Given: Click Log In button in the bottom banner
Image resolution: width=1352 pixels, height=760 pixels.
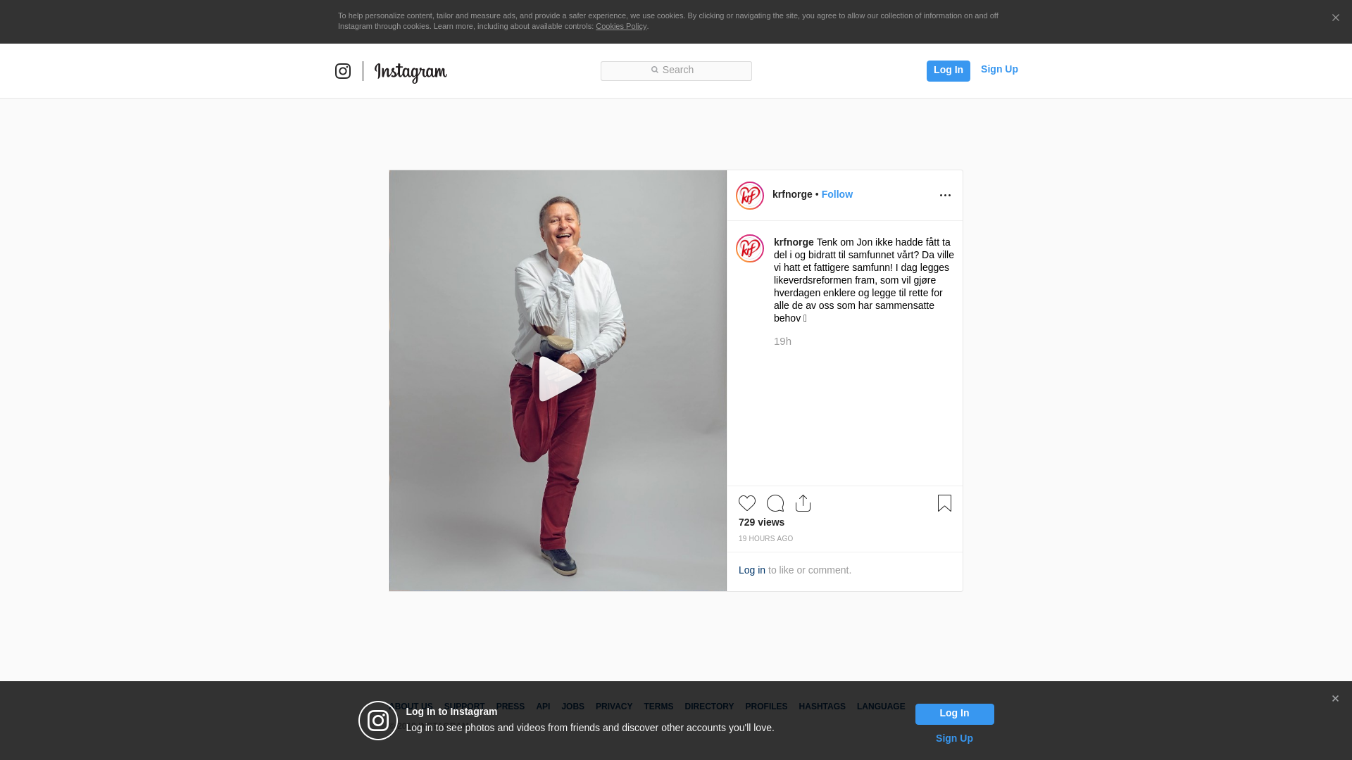Looking at the screenshot, I should pyautogui.click(x=954, y=714).
